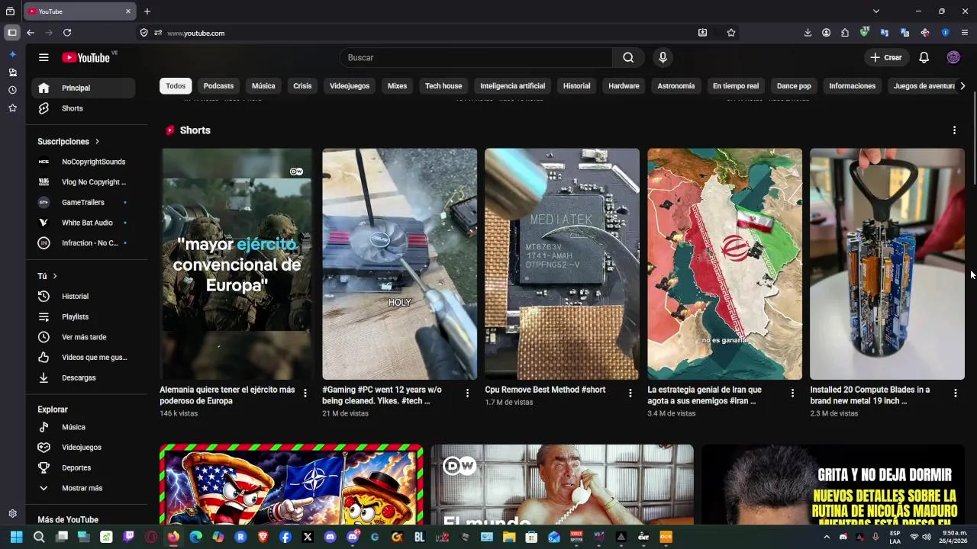
Task: Open the YouTube settings gear in sidebar
Action: [x=12, y=514]
